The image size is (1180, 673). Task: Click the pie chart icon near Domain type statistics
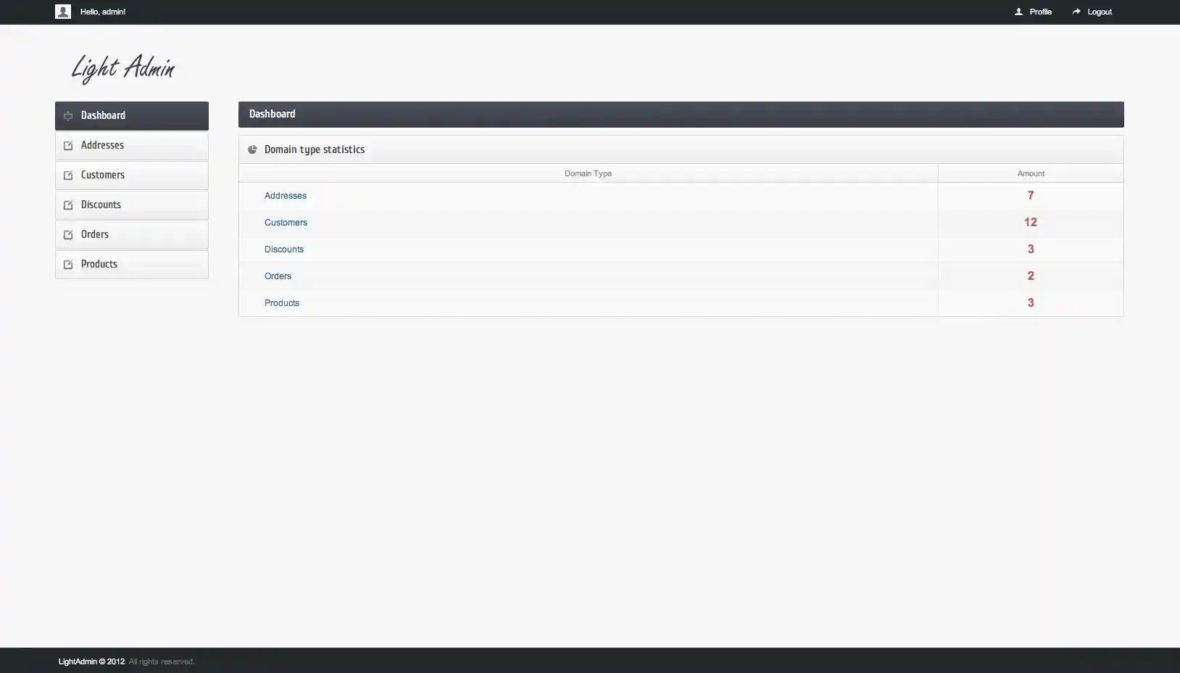pos(253,149)
